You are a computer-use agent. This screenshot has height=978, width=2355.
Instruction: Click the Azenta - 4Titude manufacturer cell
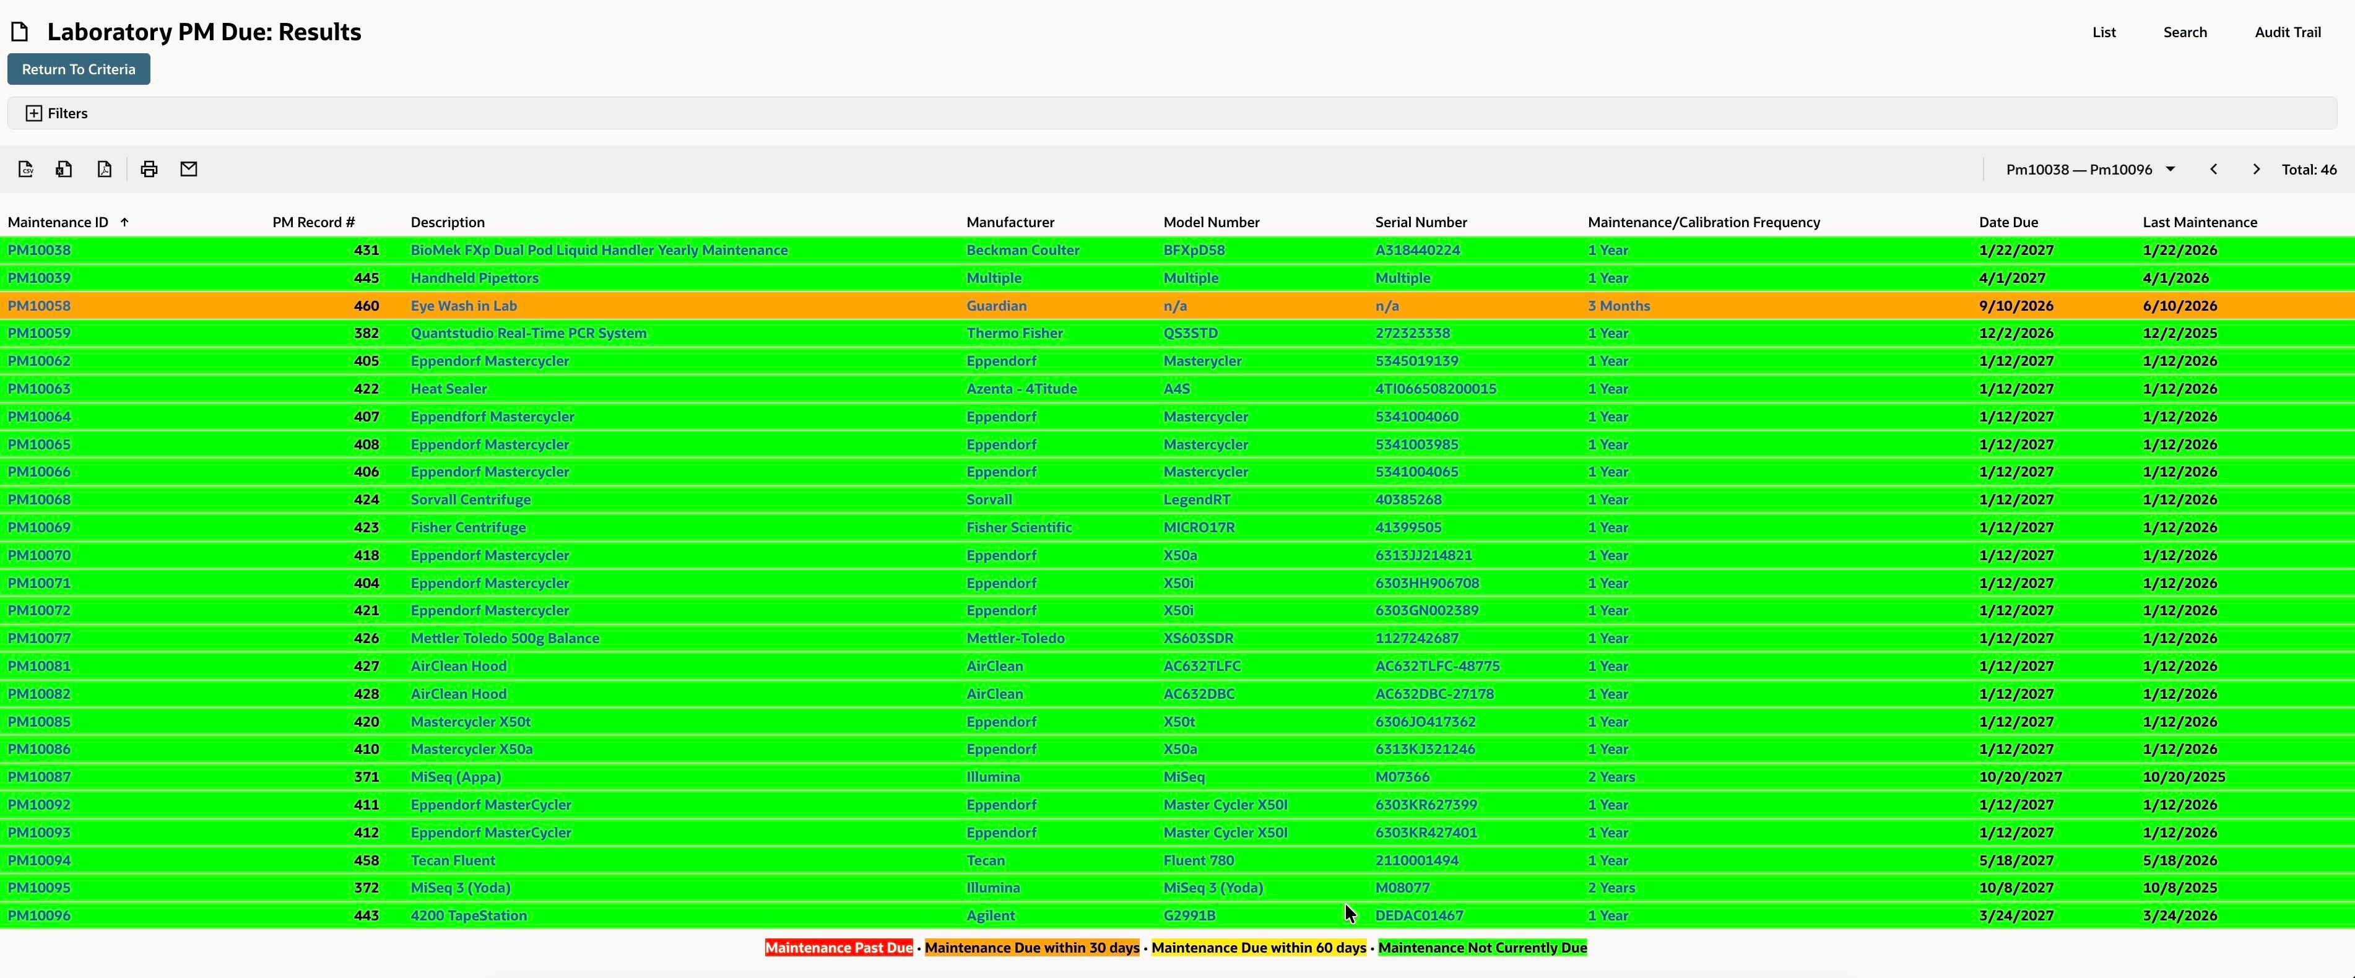click(1022, 389)
